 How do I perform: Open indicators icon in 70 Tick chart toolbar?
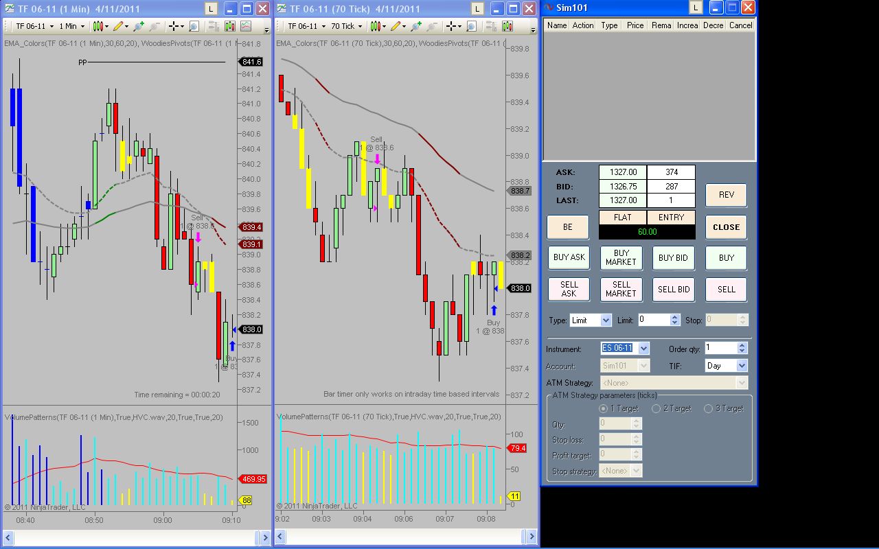[507, 26]
